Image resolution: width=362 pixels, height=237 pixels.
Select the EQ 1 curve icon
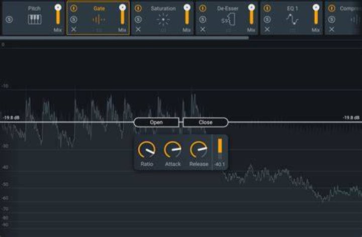point(292,20)
